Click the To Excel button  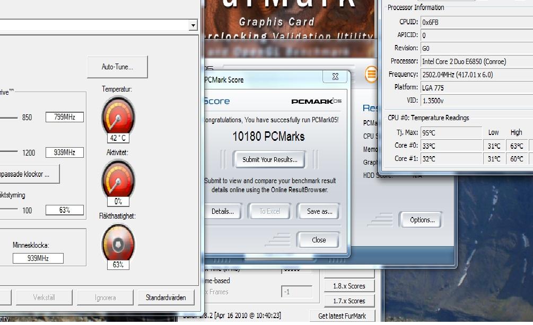[x=269, y=211]
